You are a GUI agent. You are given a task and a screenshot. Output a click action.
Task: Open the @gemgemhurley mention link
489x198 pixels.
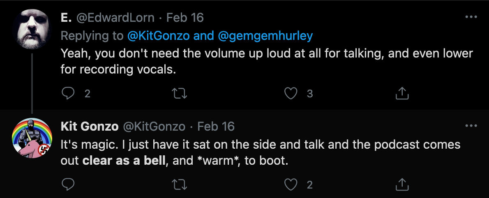pyautogui.click(x=265, y=36)
